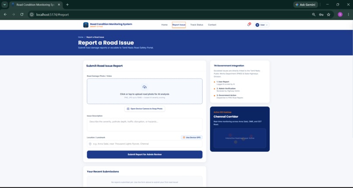Click the browser back arrow
This screenshot has height=188, width=353.
coord(5,14)
